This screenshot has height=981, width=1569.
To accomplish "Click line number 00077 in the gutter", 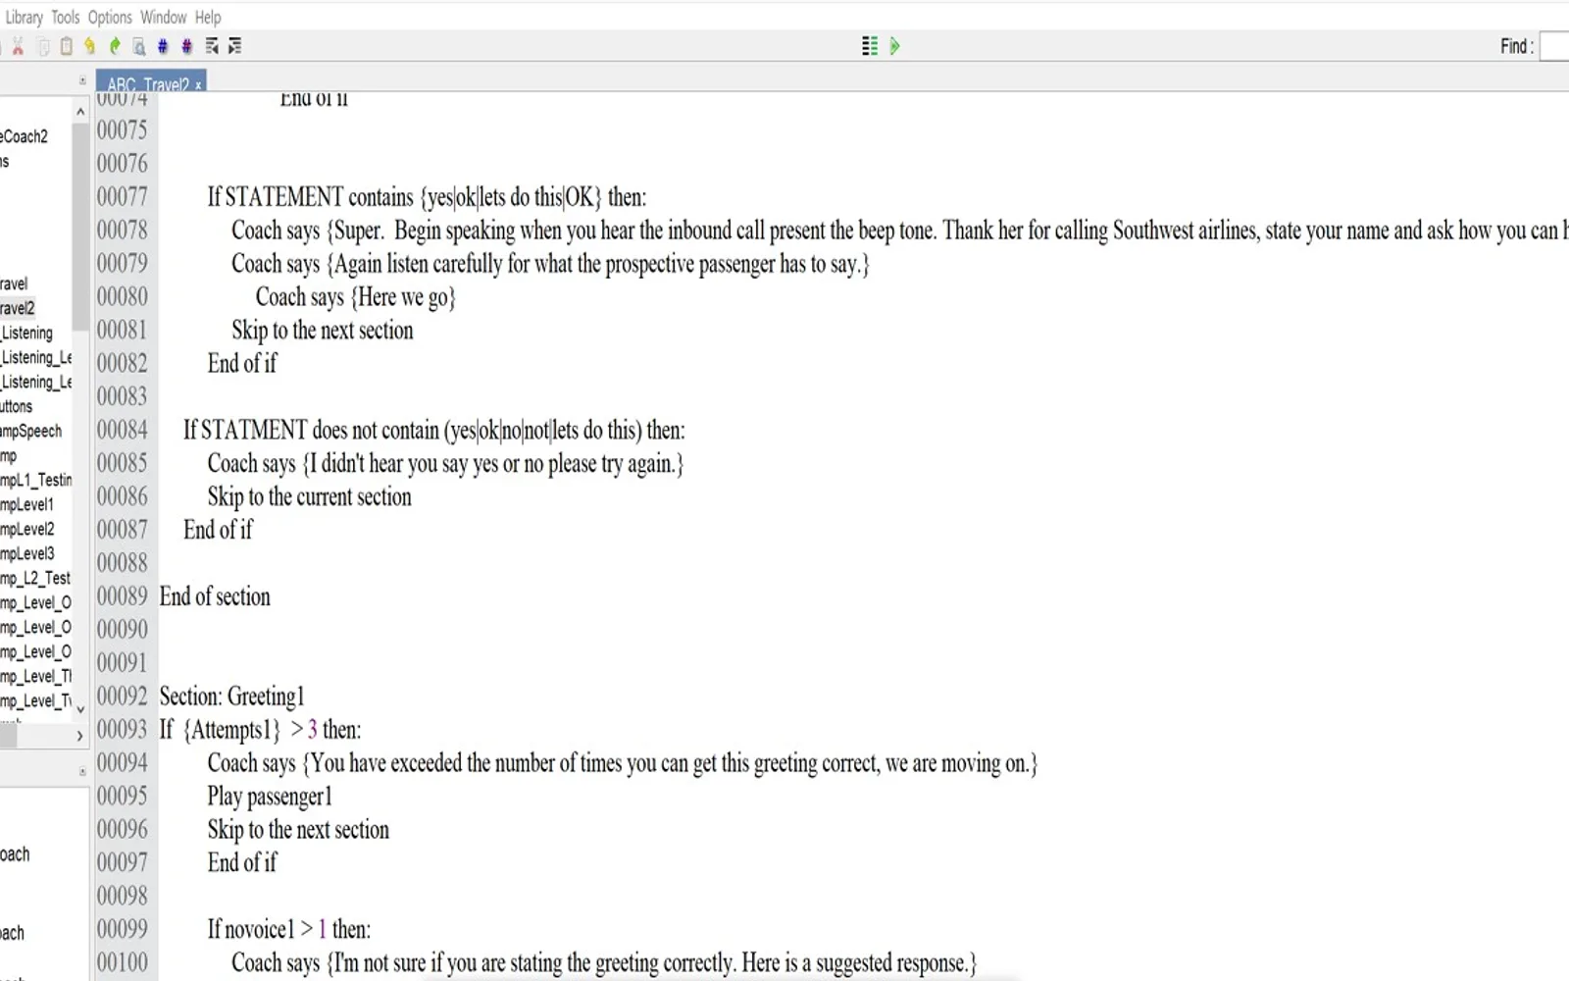I will pyautogui.click(x=123, y=197).
